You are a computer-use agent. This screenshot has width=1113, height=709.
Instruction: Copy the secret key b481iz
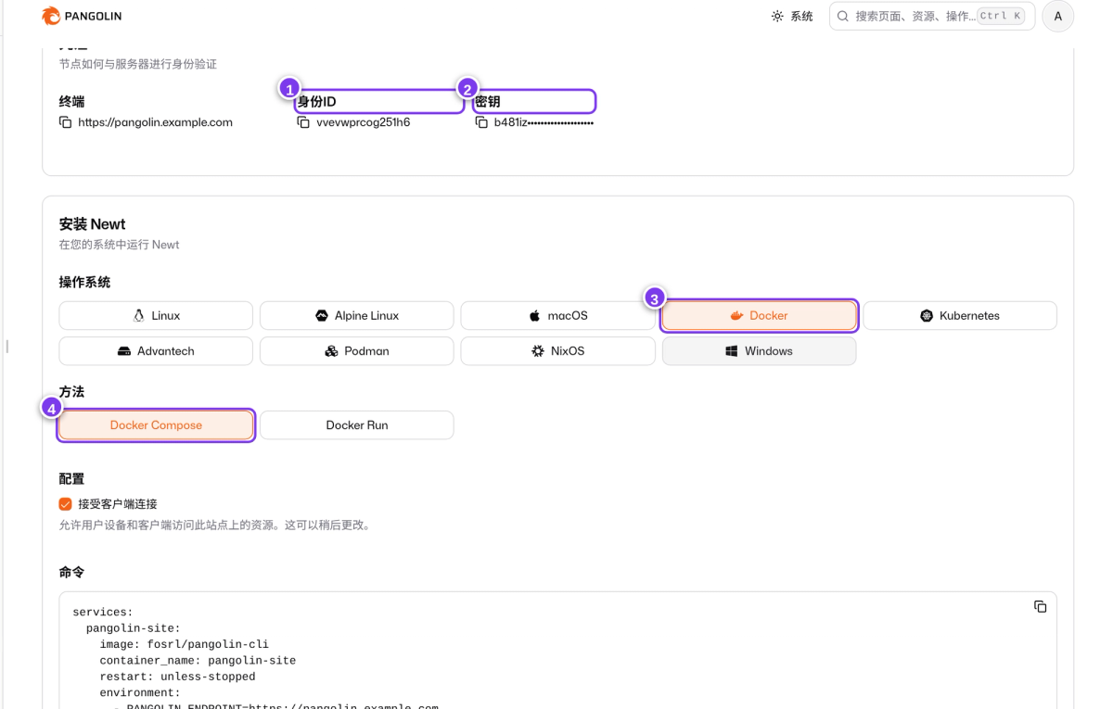[x=481, y=122]
